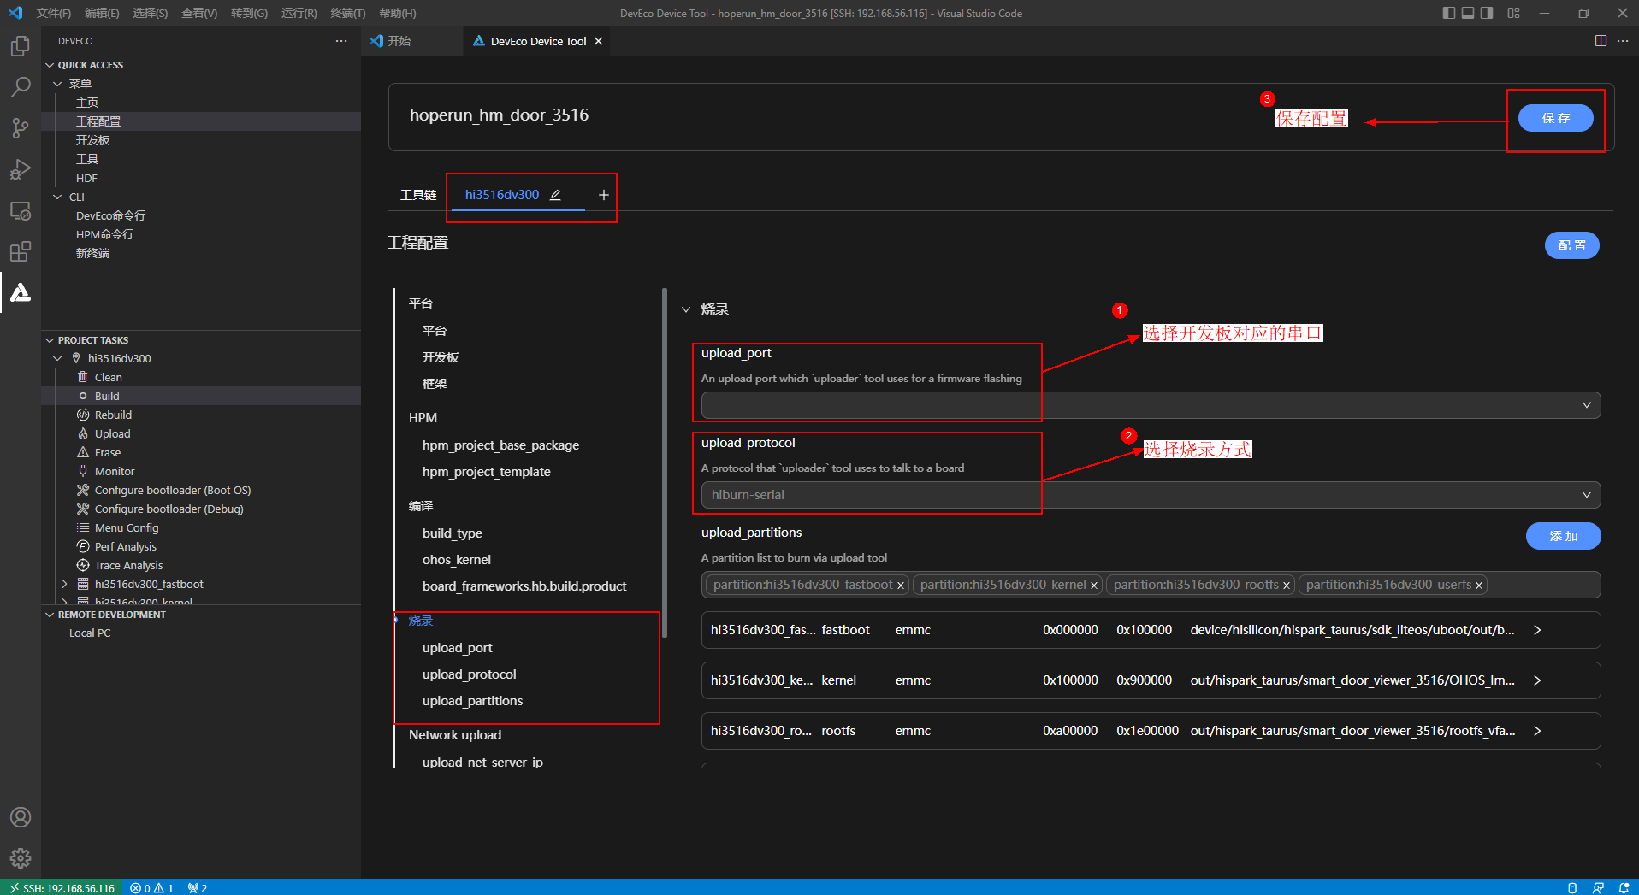Remove partition hi3516dv300_fastboot tag
Screen dimensions: 1639x895
[900, 586]
